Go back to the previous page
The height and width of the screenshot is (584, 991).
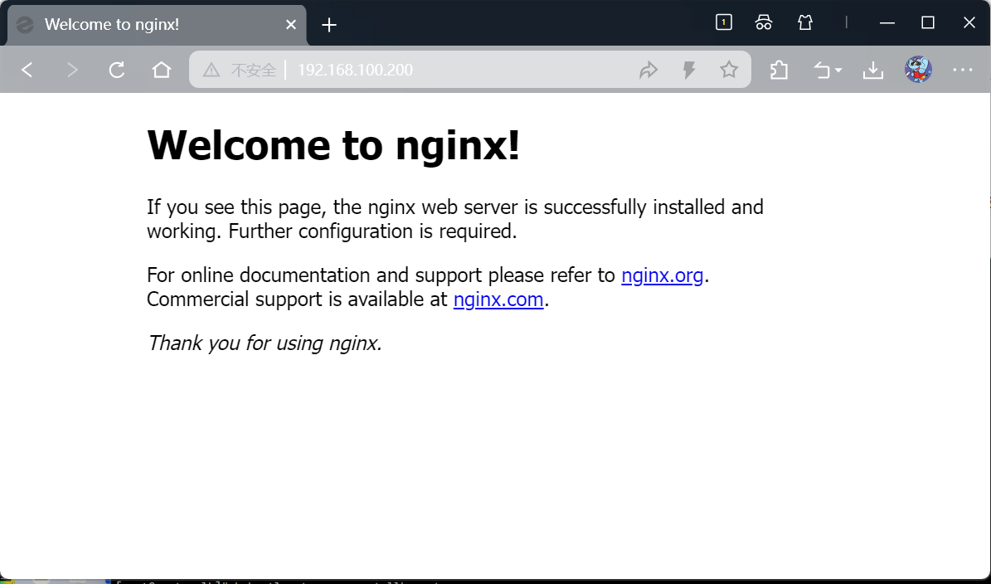(x=27, y=70)
